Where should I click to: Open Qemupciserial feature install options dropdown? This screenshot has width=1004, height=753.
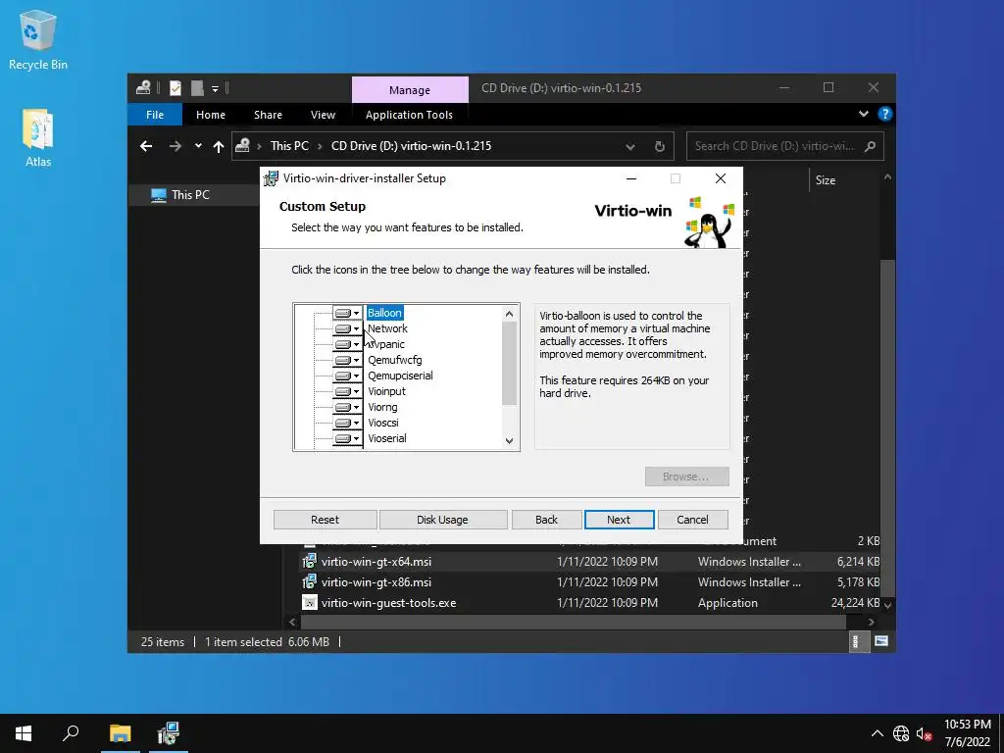(x=348, y=376)
